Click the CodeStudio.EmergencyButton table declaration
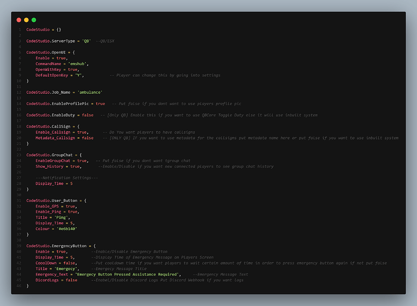The height and width of the screenshot is (306, 417). tap(61, 246)
